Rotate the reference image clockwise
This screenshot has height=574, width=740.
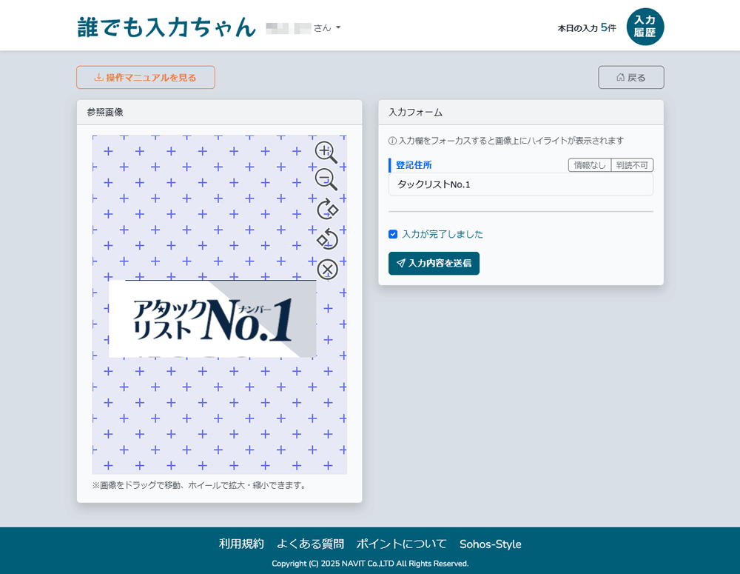(x=327, y=209)
